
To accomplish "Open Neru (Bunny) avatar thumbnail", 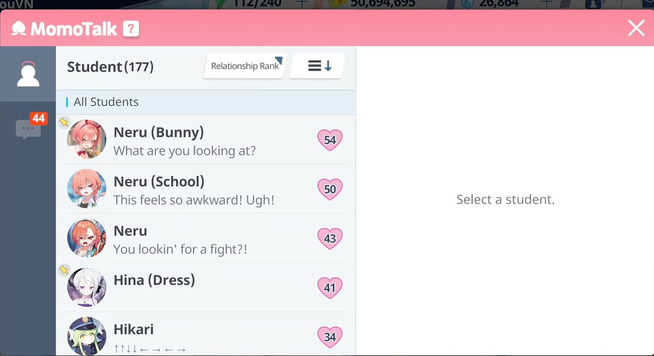I will click(x=87, y=139).
